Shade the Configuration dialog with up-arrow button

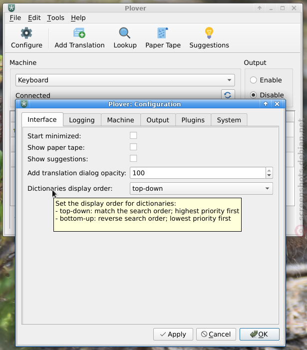point(265,104)
